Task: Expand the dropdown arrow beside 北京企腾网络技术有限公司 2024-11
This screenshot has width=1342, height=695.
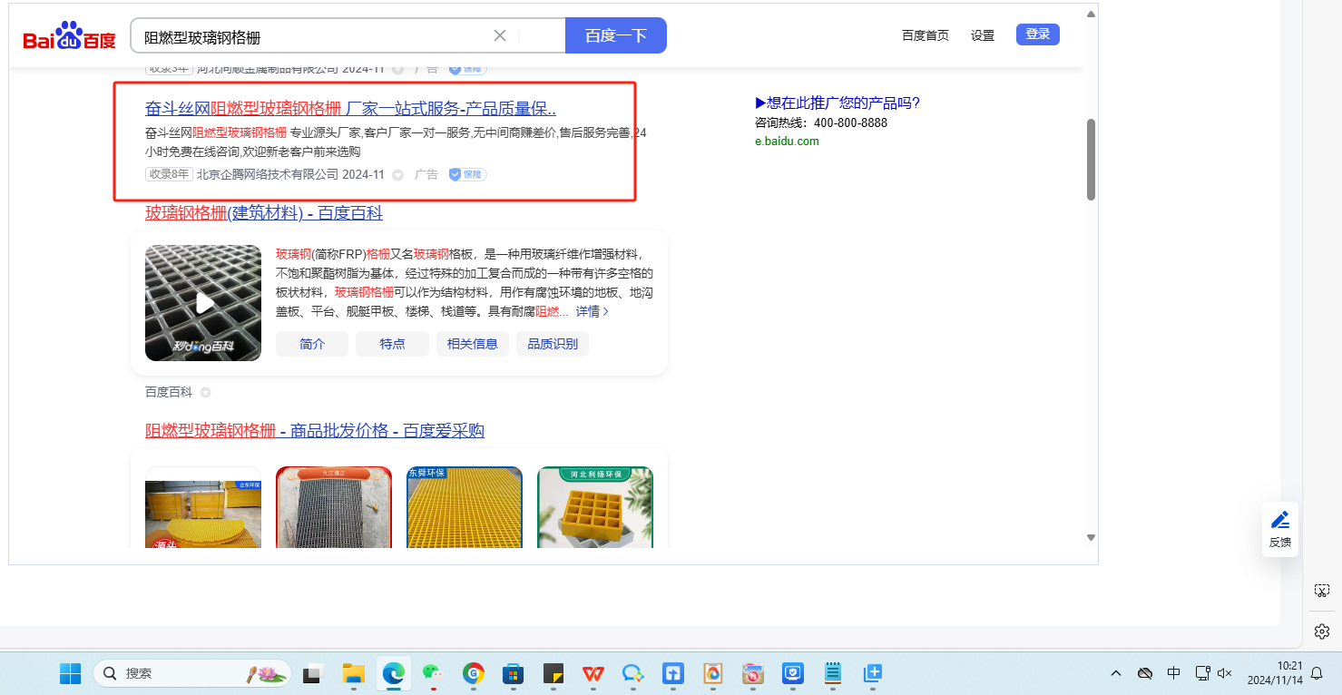Action: point(397,175)
